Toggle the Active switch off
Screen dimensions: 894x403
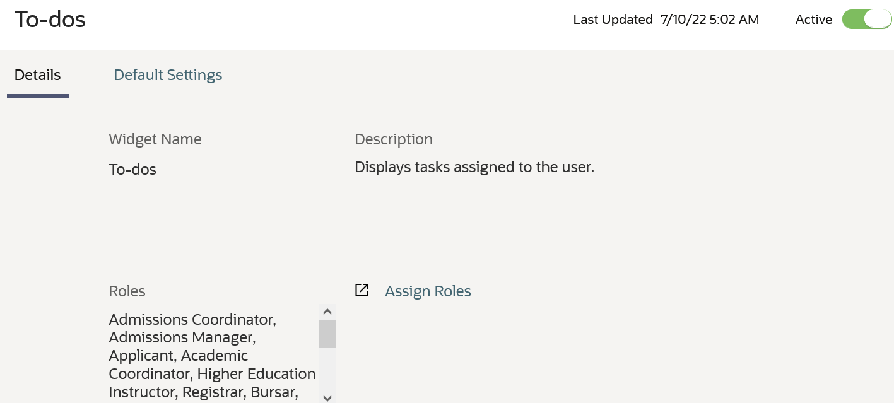pyautogui.click(x=866, y=20)
